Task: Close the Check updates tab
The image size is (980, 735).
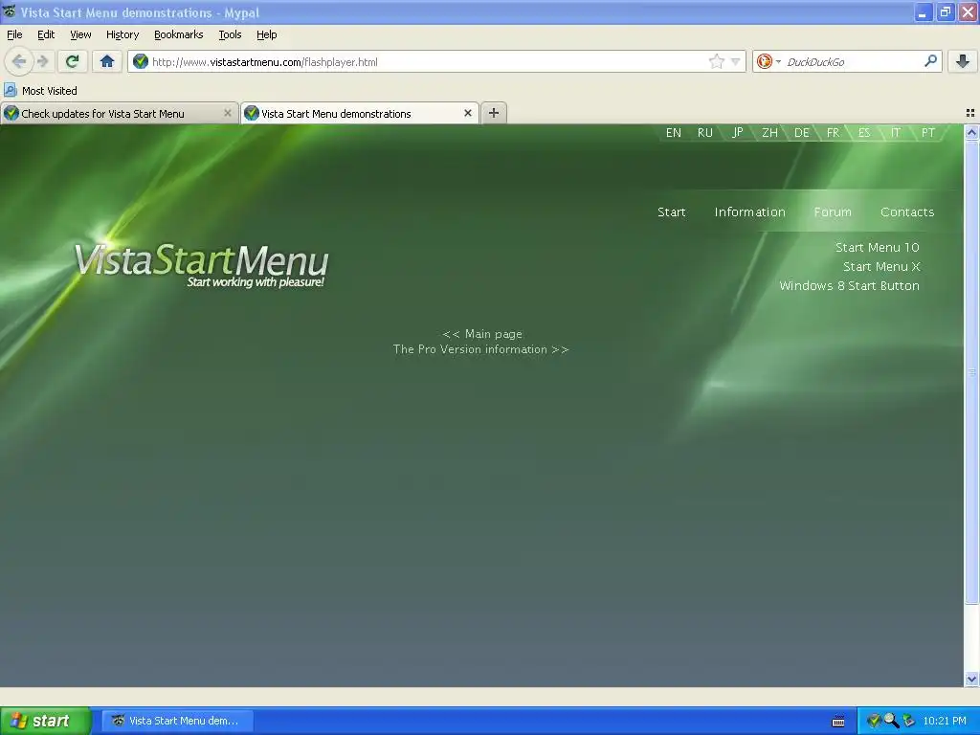Action: click(228, 113)
